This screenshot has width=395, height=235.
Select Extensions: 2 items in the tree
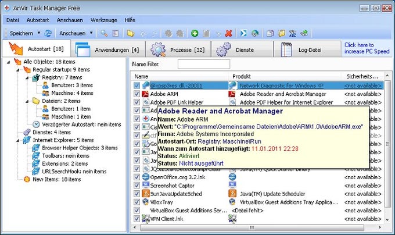tap(65, 163)
